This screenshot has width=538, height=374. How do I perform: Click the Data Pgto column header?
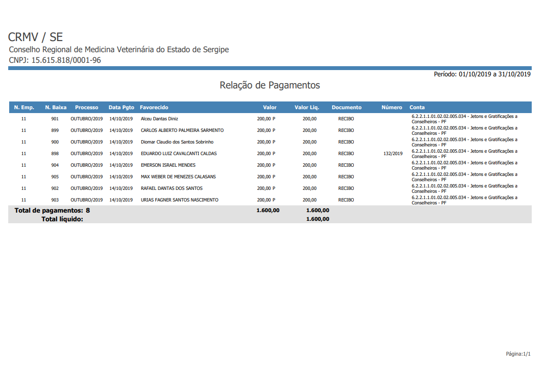pos(121,107)
